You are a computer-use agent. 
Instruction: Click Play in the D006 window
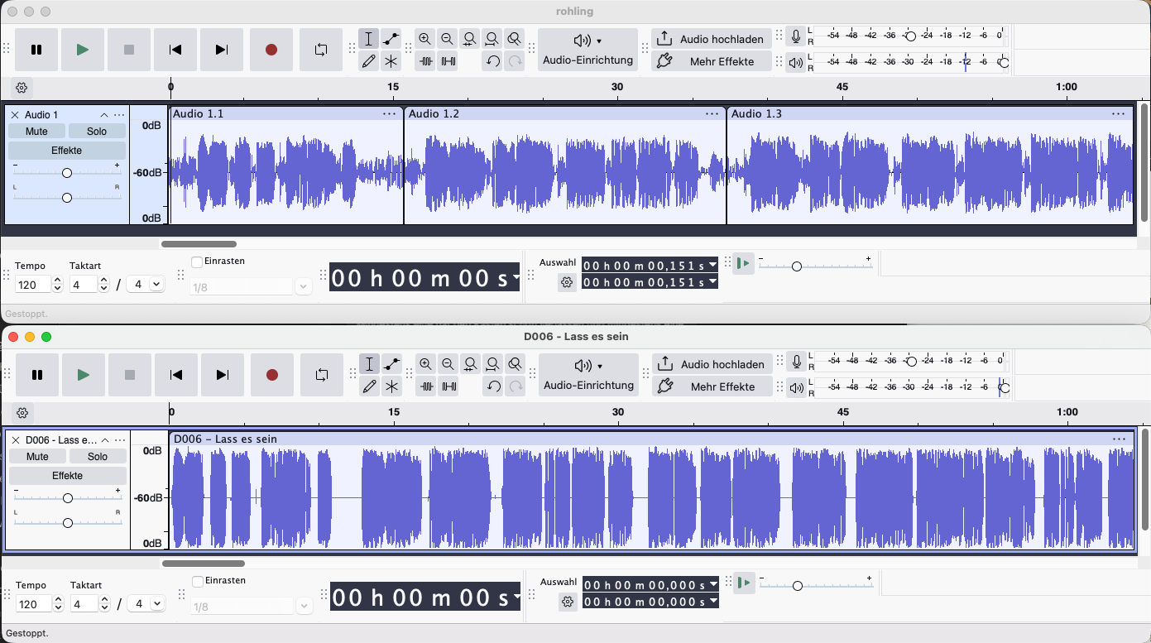coord(83,375)
